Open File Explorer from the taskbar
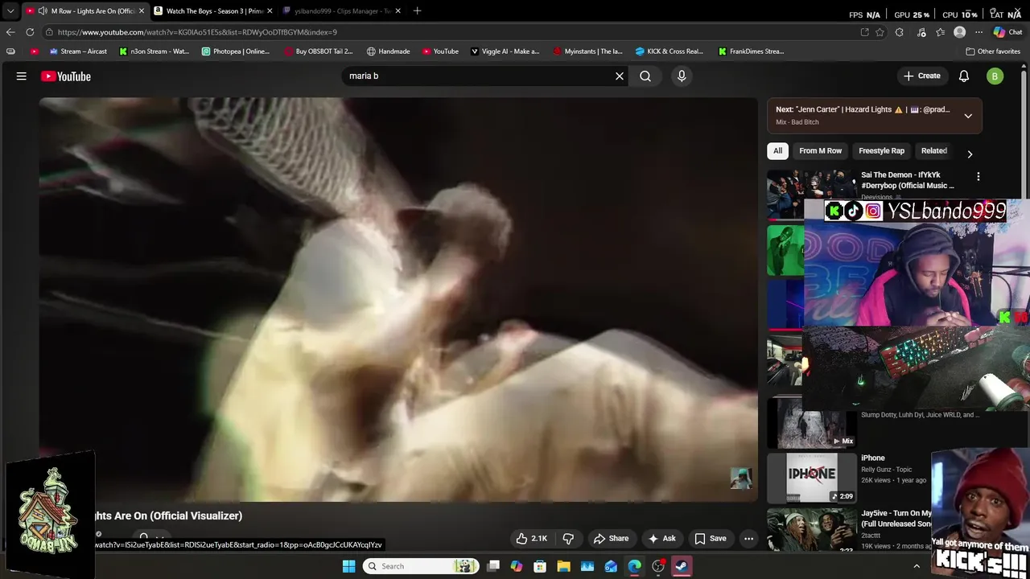 pos(563,566)
